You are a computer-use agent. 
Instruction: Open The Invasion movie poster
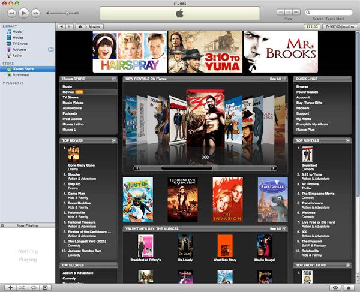(227, 199)
